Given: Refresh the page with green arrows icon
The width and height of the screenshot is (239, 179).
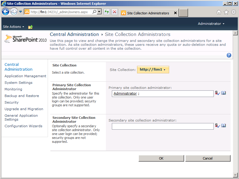Looking at the screenshot, I should 107,12.
